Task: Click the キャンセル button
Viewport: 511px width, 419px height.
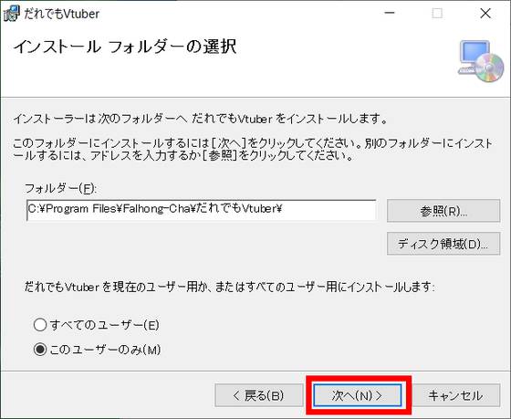Action: click(x=456, y=395)
